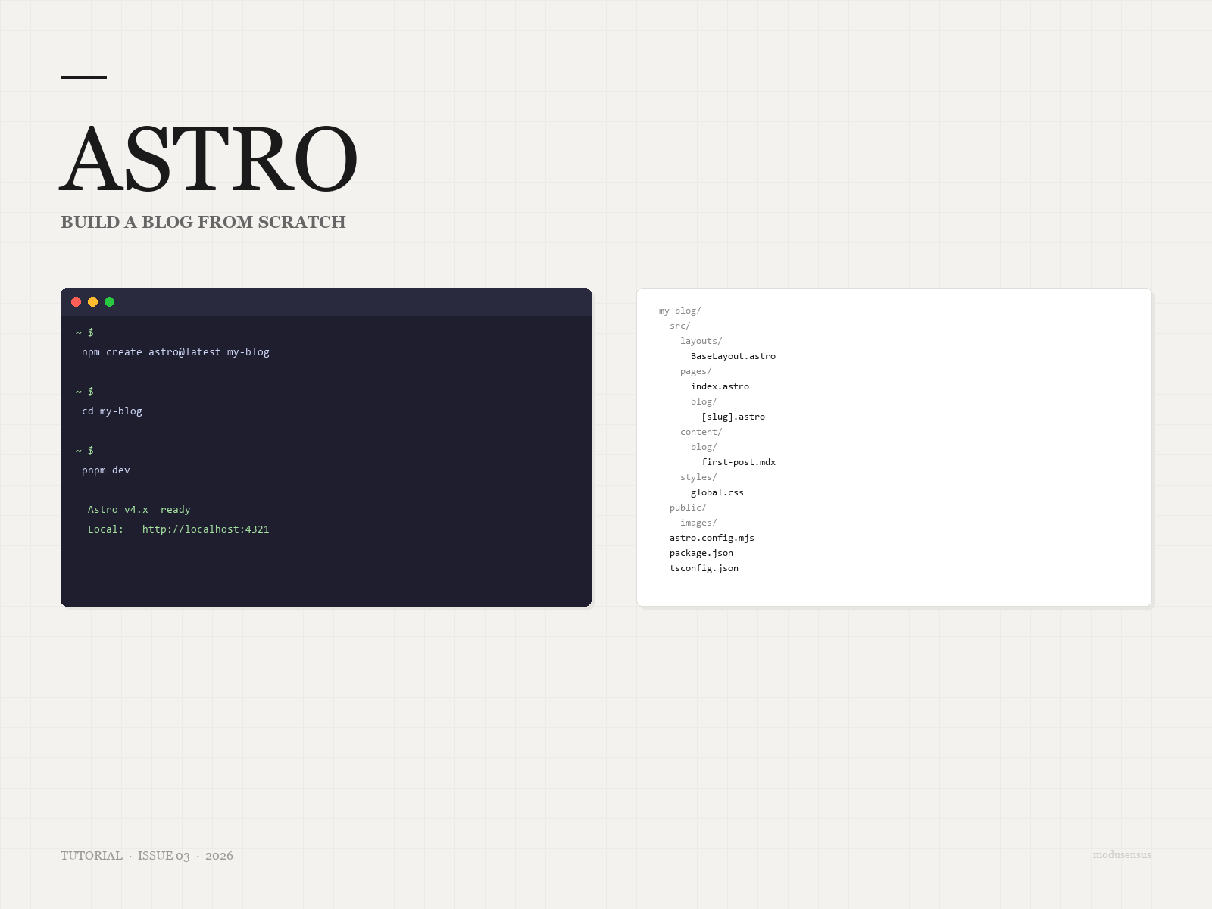Select the 'pnpm dev' command line
The width and height of the screenshot is (1212, 909).
pyautogui.click(x=106, y=470)
